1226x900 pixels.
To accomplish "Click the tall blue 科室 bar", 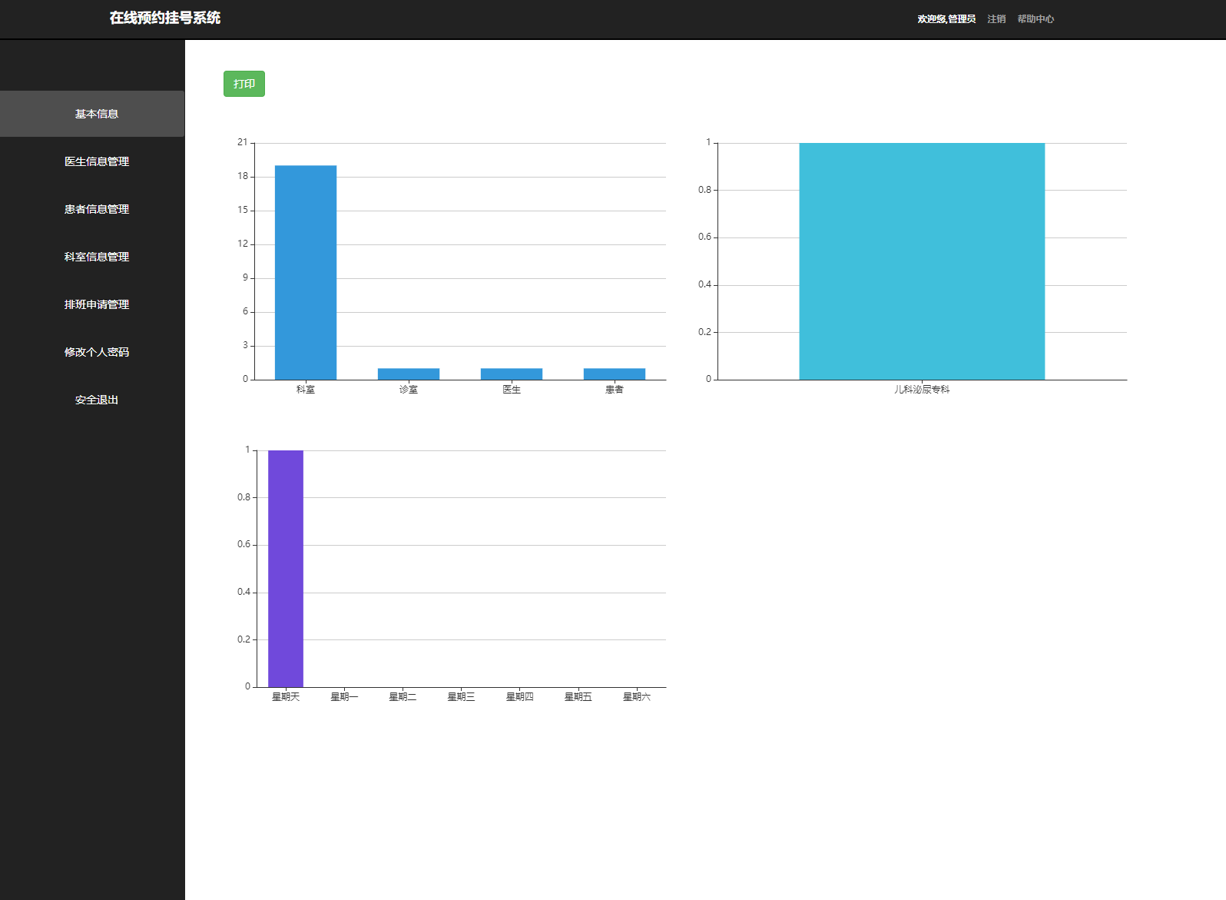I will [x=305, y=272].
